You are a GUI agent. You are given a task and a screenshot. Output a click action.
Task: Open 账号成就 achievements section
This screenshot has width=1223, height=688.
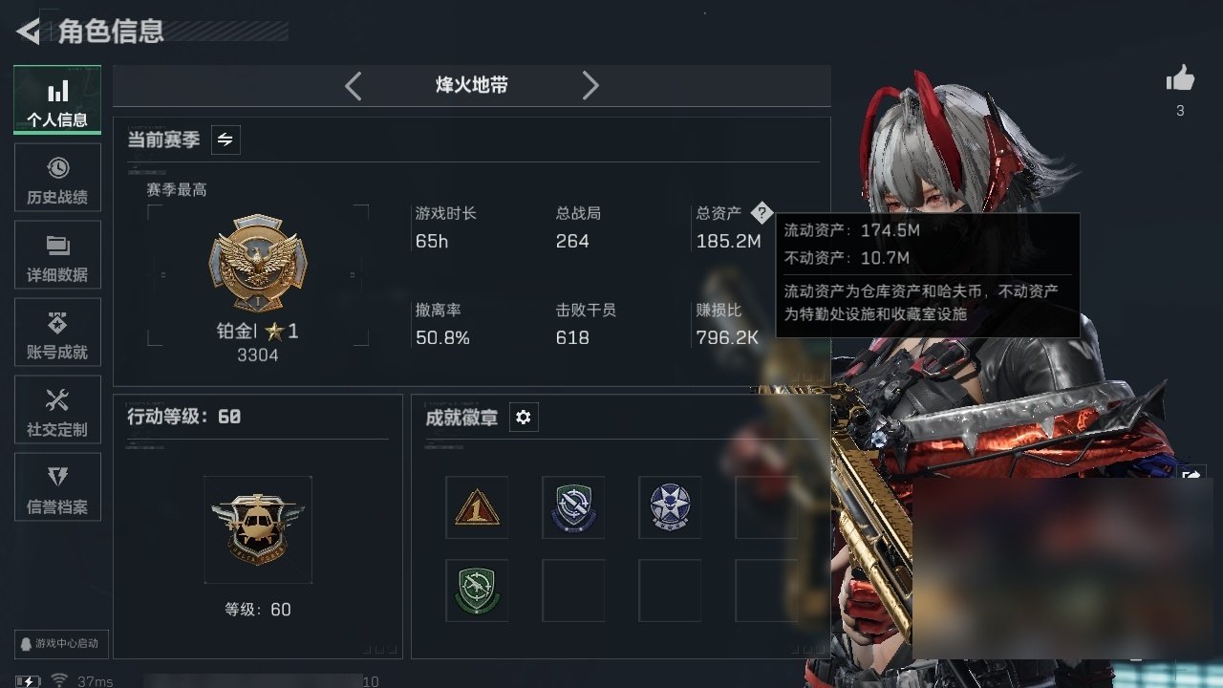57,333
